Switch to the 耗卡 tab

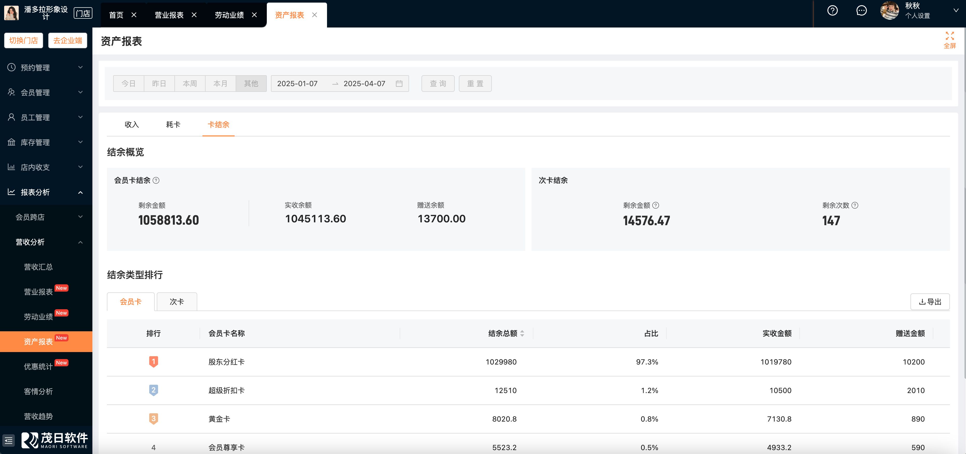[173, 125]
